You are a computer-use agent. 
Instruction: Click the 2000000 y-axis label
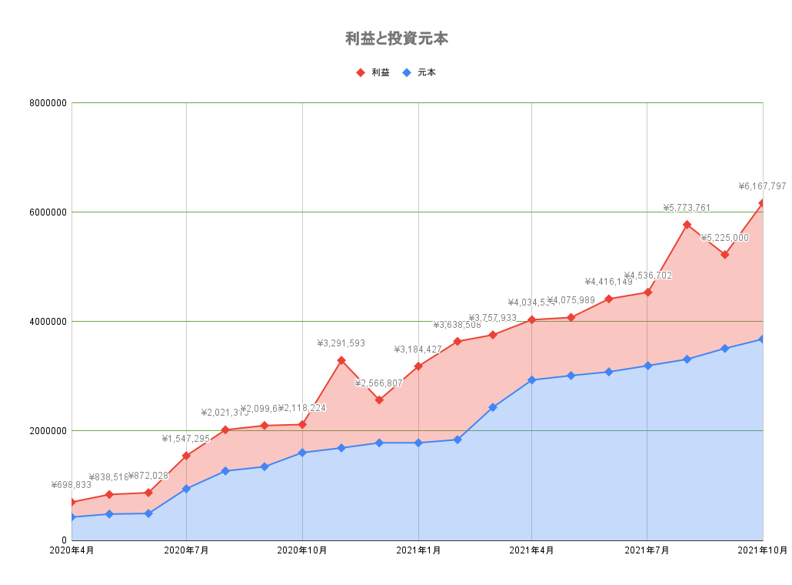click(48, 431)
